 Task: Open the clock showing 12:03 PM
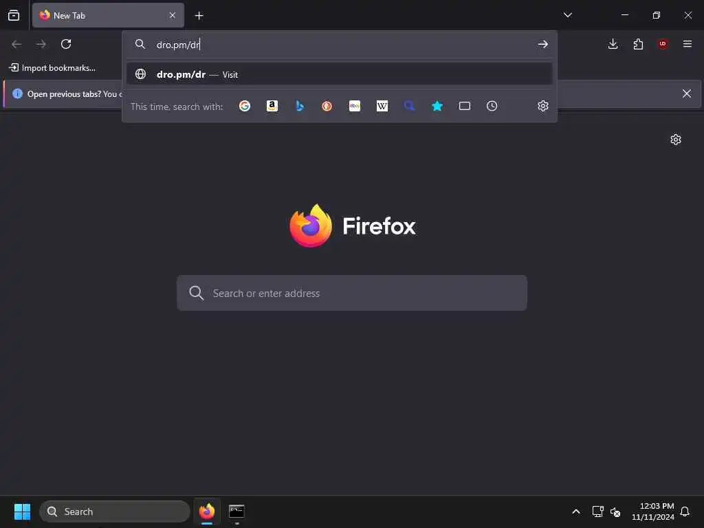[653, 511]
